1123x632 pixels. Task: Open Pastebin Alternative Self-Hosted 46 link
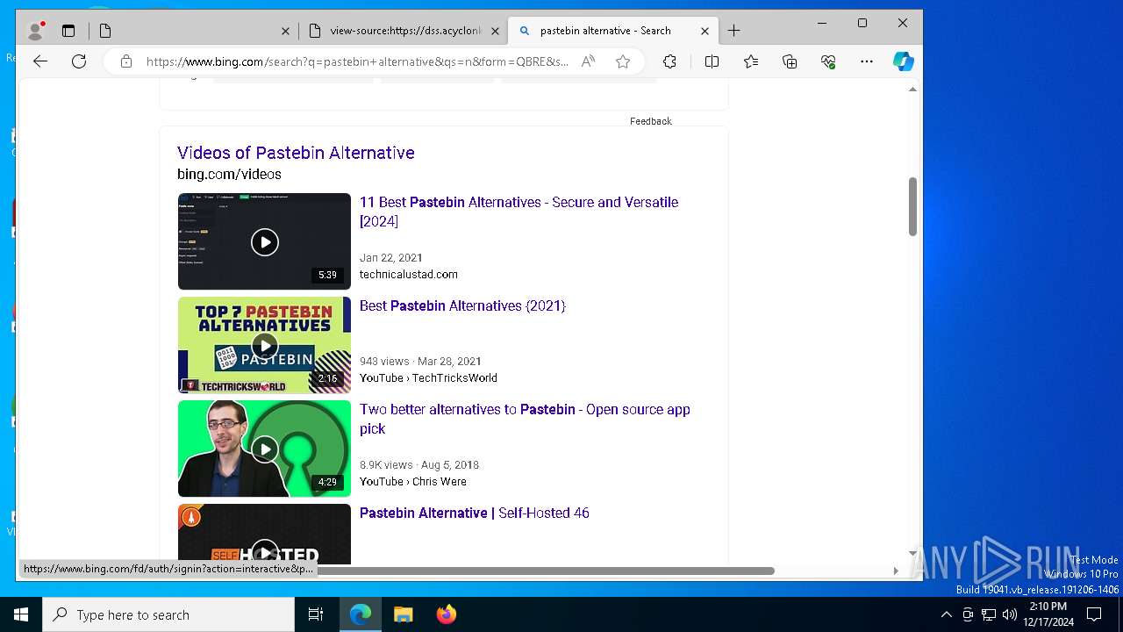(474, 513)
